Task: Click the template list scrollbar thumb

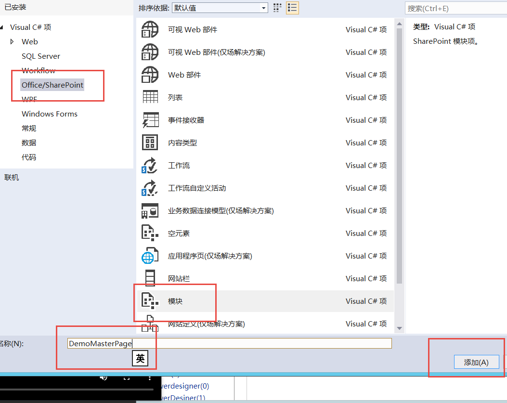Action: pyautogui.click(x=399, y=156)
